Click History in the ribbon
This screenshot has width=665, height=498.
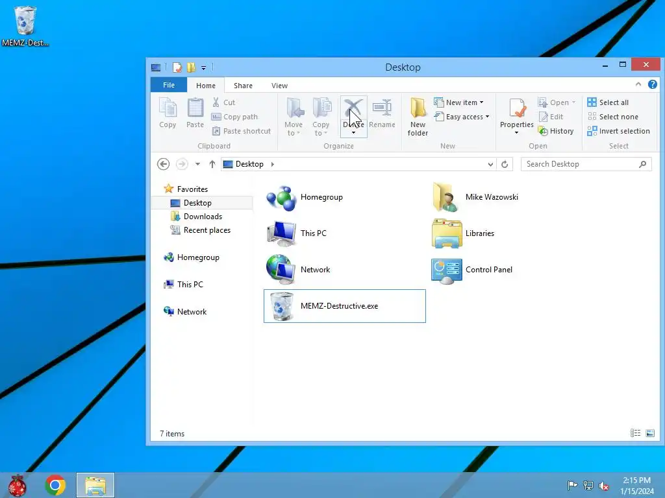pyautogui.click(x=556, y=131)
